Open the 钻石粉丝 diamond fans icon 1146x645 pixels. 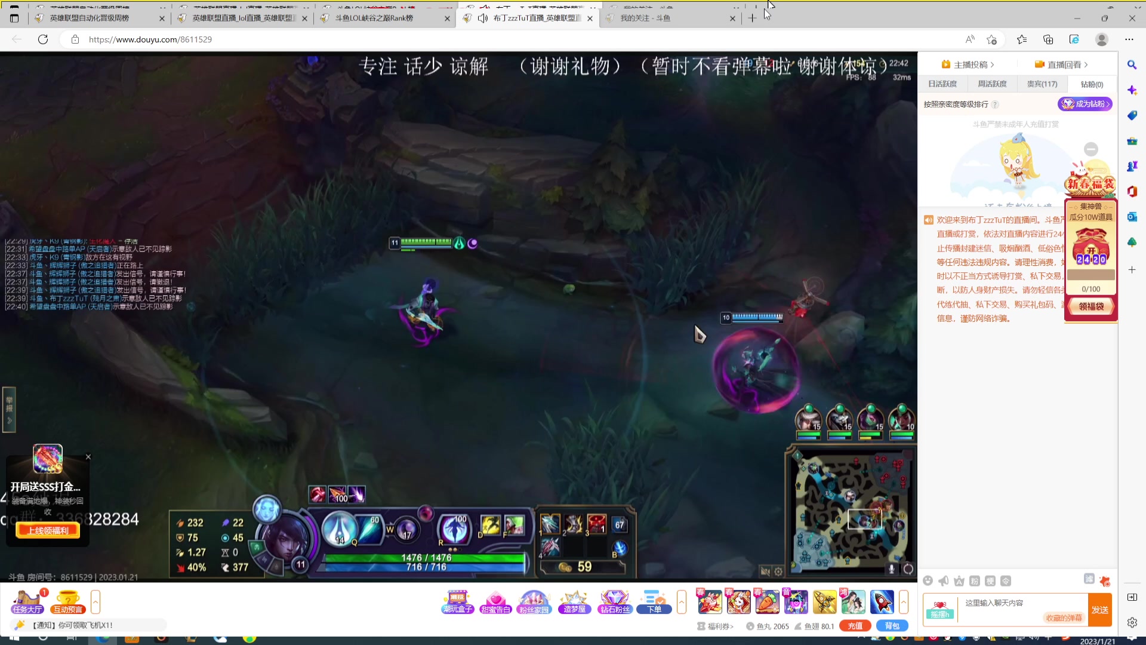(615, 602)
